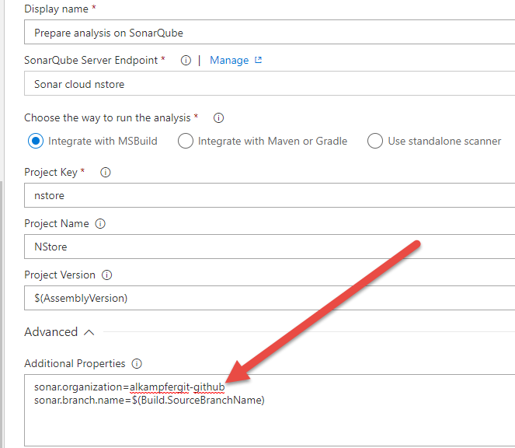Click info icon next to analysis mode label
Viewport: 515px width, 448px height.
click(218, 118)
